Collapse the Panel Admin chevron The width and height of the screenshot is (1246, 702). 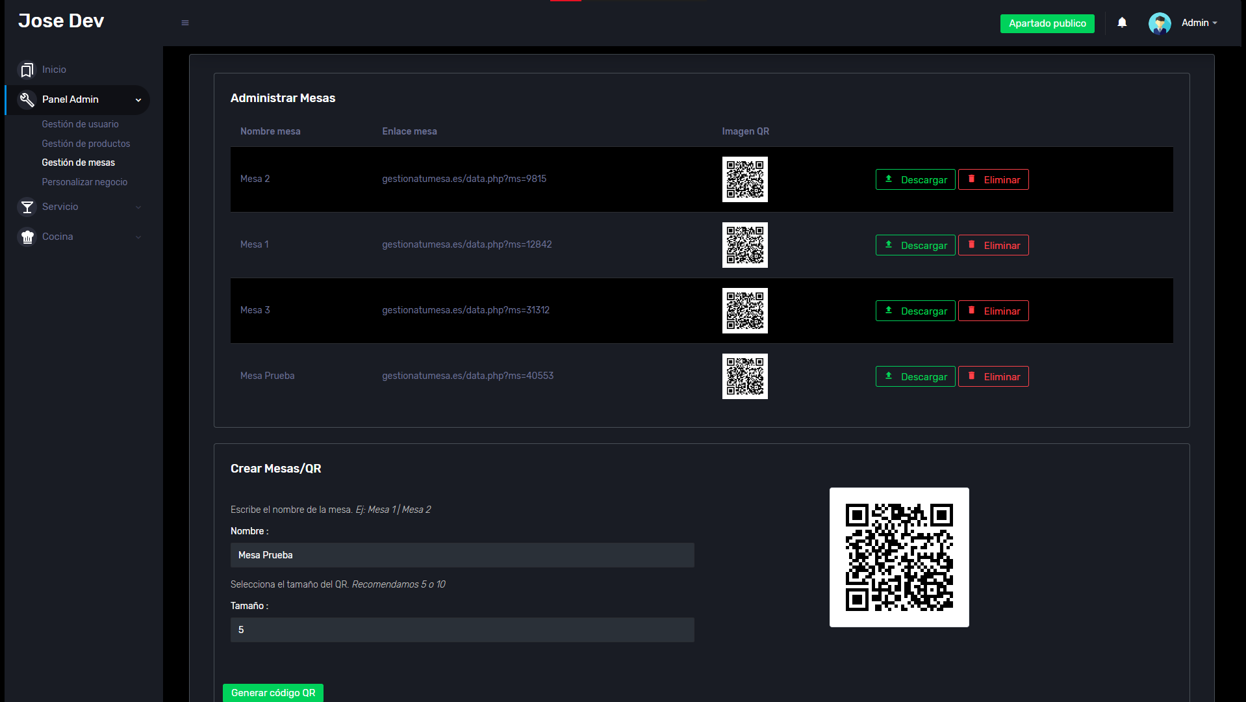coord(138,100)
